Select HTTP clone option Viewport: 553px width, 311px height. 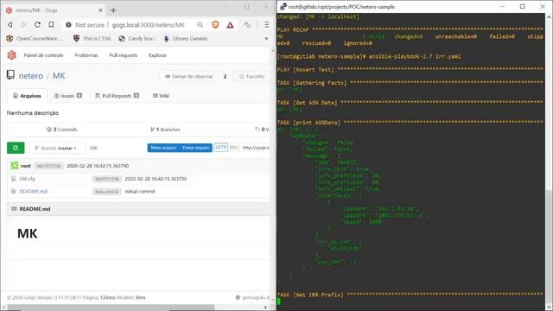click(221, 148)
